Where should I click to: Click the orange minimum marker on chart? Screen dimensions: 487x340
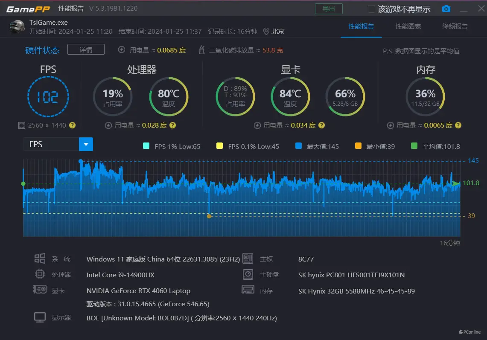[x=209, y=216]
